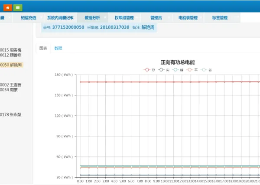Select highlighted meter 0050 解艳周
This screenshot has width=260, height=185.
tap(11, 65)
